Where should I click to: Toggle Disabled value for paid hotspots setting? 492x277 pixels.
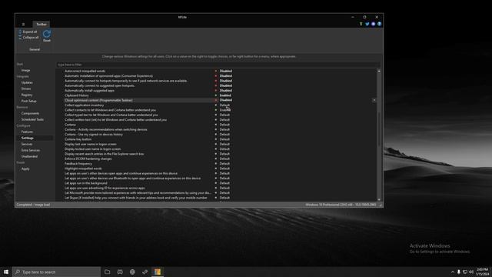pos(225,81)
